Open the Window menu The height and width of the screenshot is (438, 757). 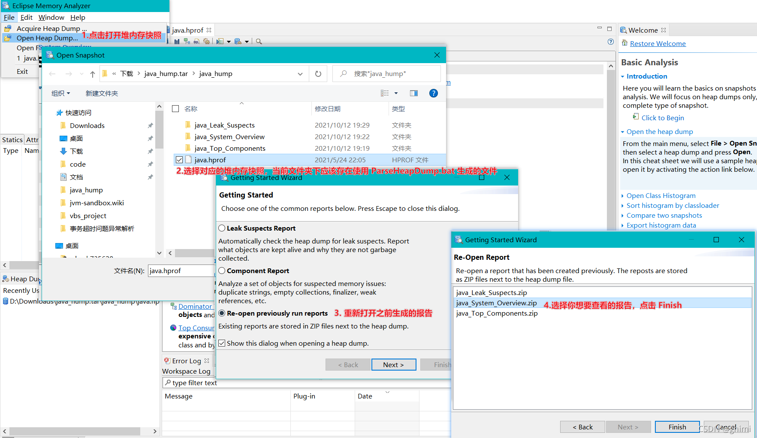click(51, 17)
